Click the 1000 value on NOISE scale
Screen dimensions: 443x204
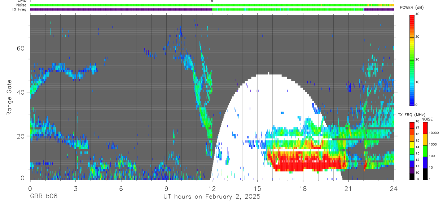[433, 144]
